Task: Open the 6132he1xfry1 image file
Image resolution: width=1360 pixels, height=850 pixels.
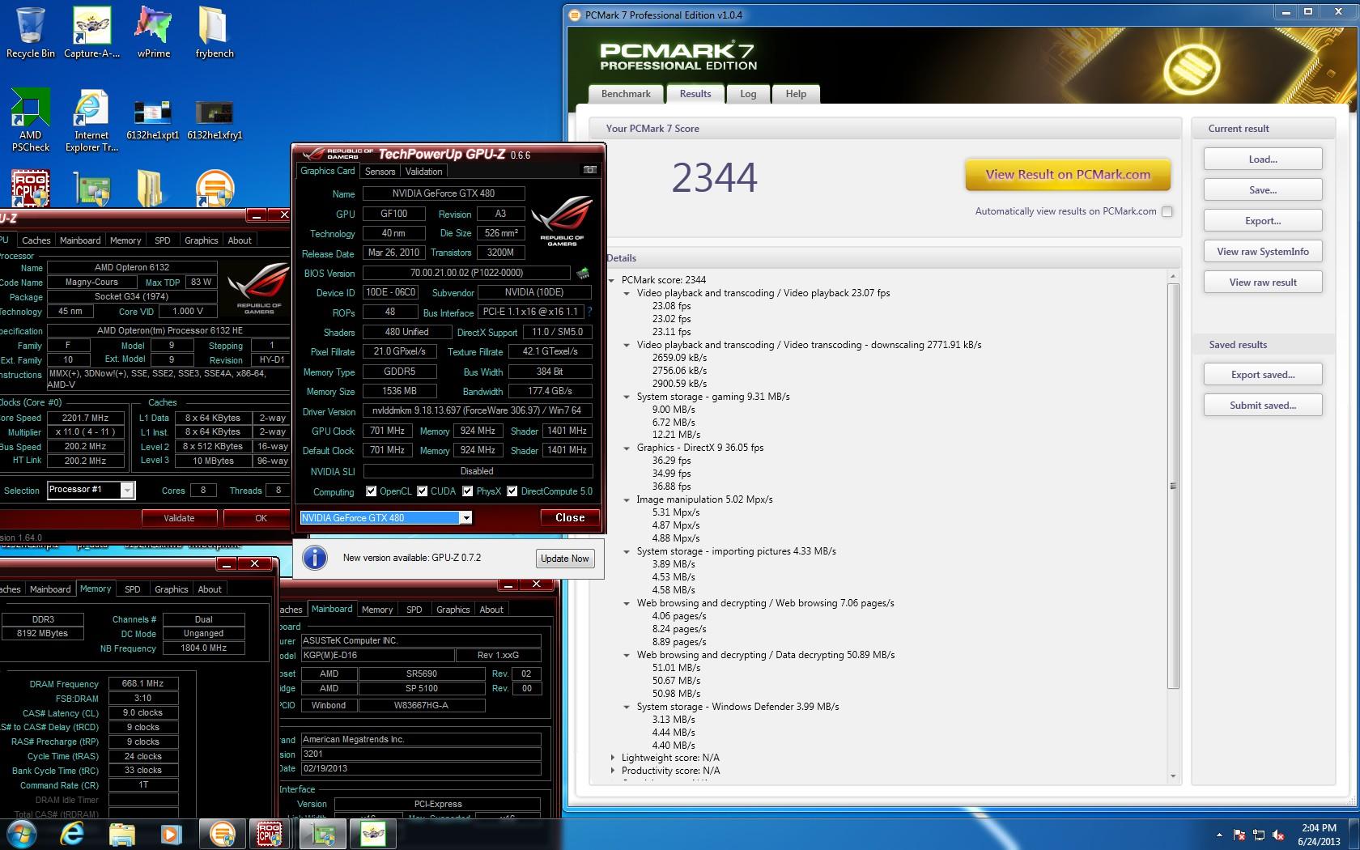Action: coord(215,120)
